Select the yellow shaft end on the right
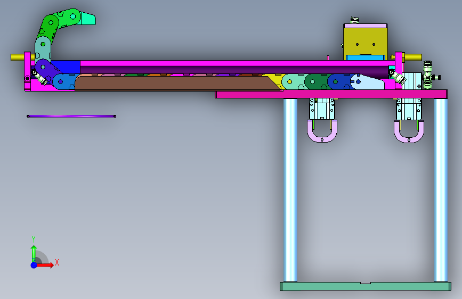 point(413,57)
